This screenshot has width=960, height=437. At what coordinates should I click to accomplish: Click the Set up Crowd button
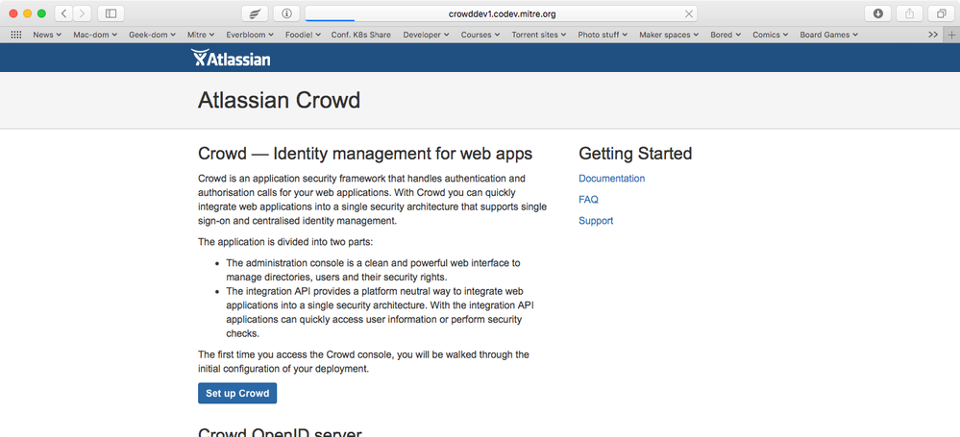coord(237,394)
